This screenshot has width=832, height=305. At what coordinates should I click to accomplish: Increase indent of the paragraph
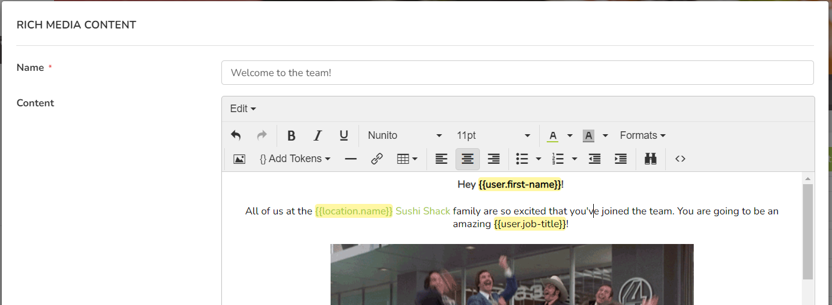point(621,159)
